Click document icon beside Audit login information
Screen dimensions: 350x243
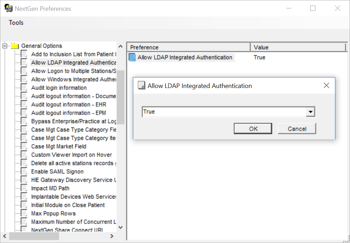click(24, 88)
